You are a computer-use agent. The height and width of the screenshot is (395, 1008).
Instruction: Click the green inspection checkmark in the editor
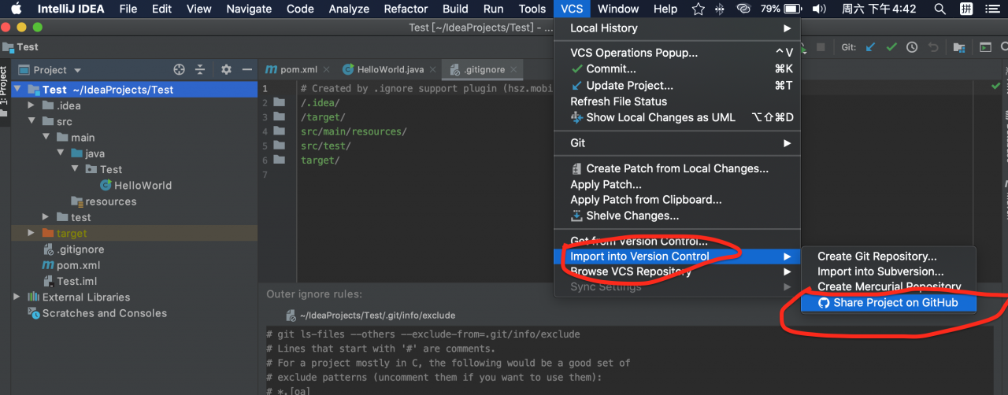point(996,85)
